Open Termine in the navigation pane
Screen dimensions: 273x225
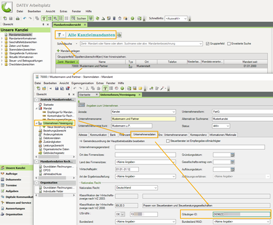[11, 185]
